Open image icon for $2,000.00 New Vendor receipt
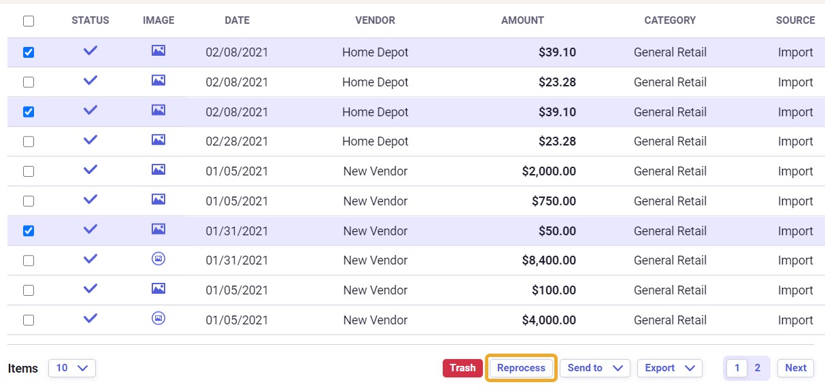The height and width of the screenshot is (391, 825). (x=158, y=170)
